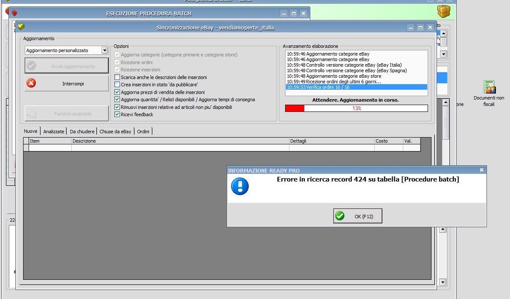510x299 pixels.
Task: Click the yellow package box icon top right
Action: click(444, 12)
